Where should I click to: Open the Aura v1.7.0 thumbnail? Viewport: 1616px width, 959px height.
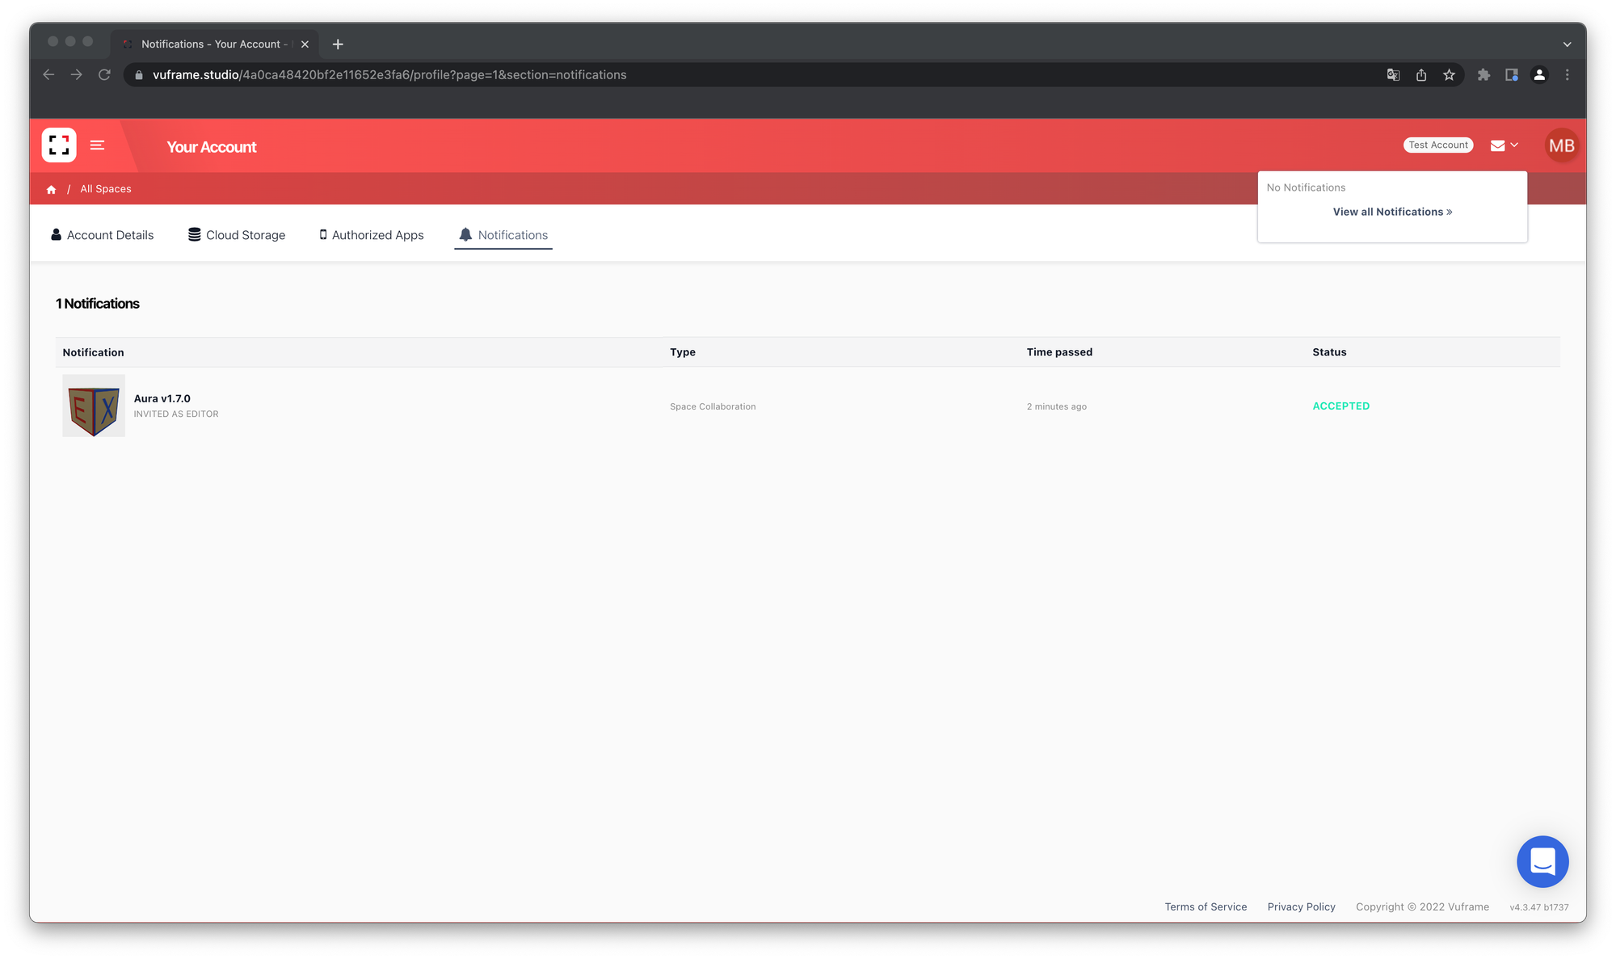click(94, 406)
